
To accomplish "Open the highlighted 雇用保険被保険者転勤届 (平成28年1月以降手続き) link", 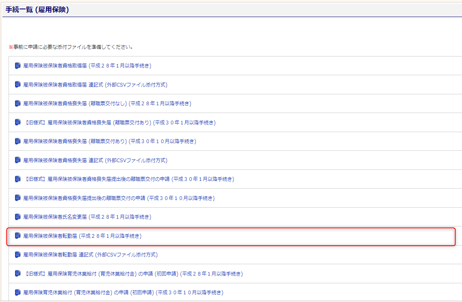I will (82, 236).
